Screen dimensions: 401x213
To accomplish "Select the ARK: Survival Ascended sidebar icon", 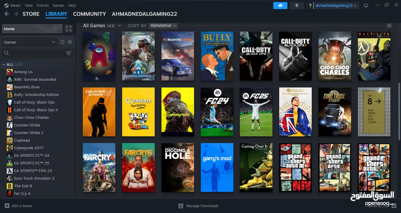I will (9, 80).
